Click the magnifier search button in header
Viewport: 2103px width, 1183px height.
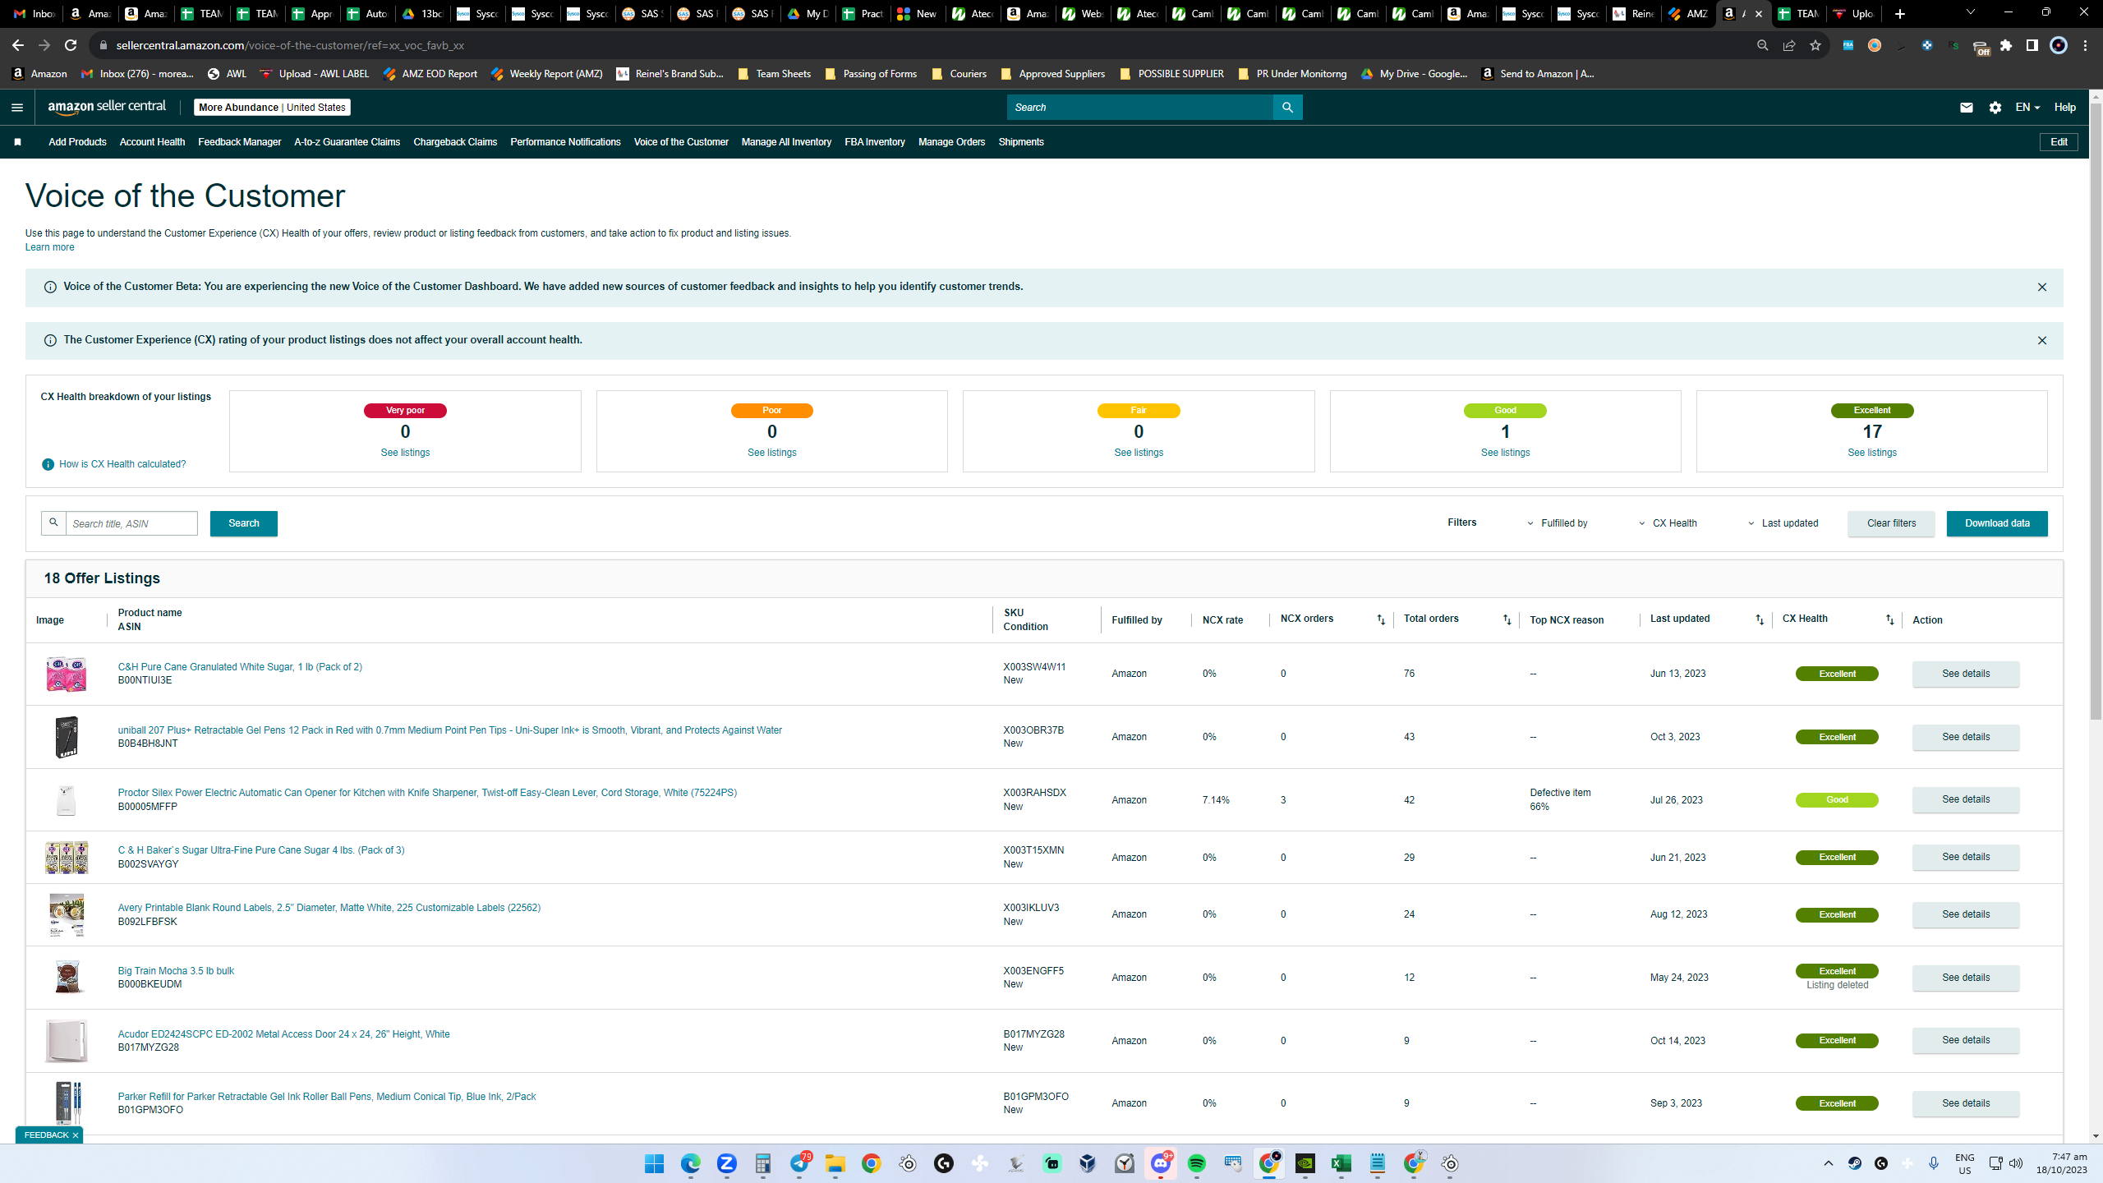[x=1287, y=108]
